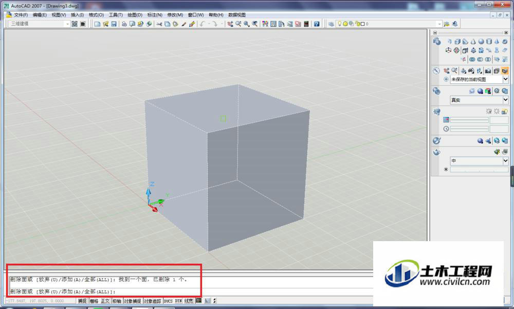Toggle 对象追踪 (Object Tracking) in status bar
Viewport: 514px width, 309px height.
click(153, 301)
